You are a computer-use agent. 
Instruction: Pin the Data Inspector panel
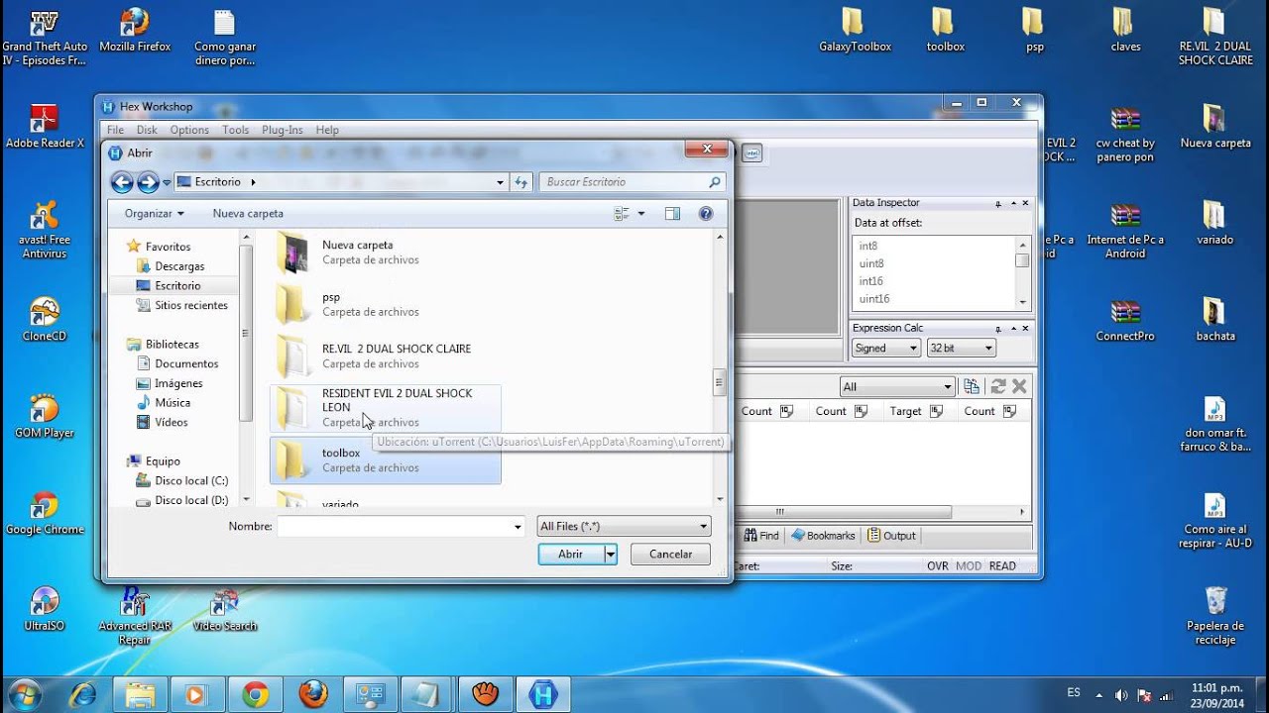(x=998, y=203)
